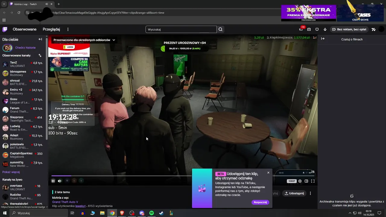Open clip author lawekyt link
Viewport: 386px width, 217px height.
click(81, 206)
